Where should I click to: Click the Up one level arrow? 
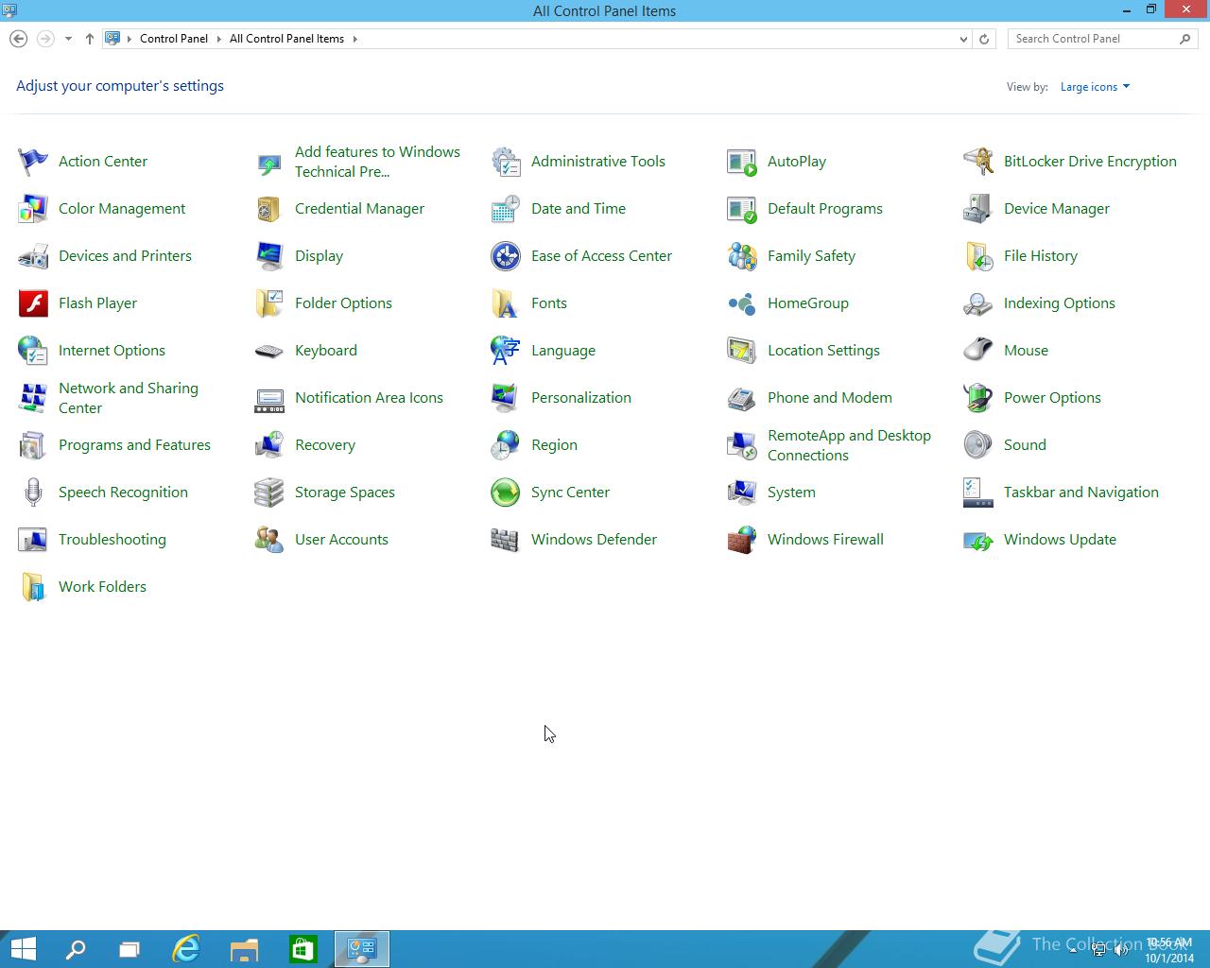(x=89, y=39)
